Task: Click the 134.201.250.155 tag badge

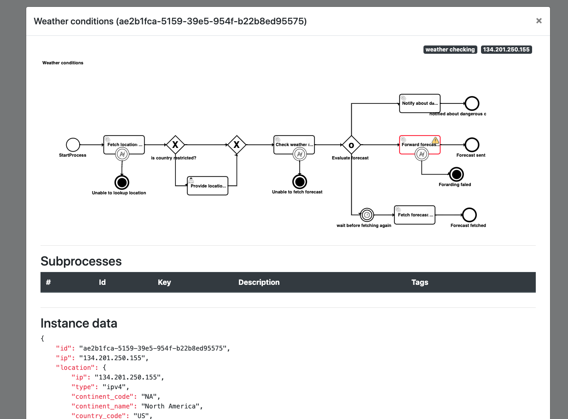Action: click(x=506, y=50)
